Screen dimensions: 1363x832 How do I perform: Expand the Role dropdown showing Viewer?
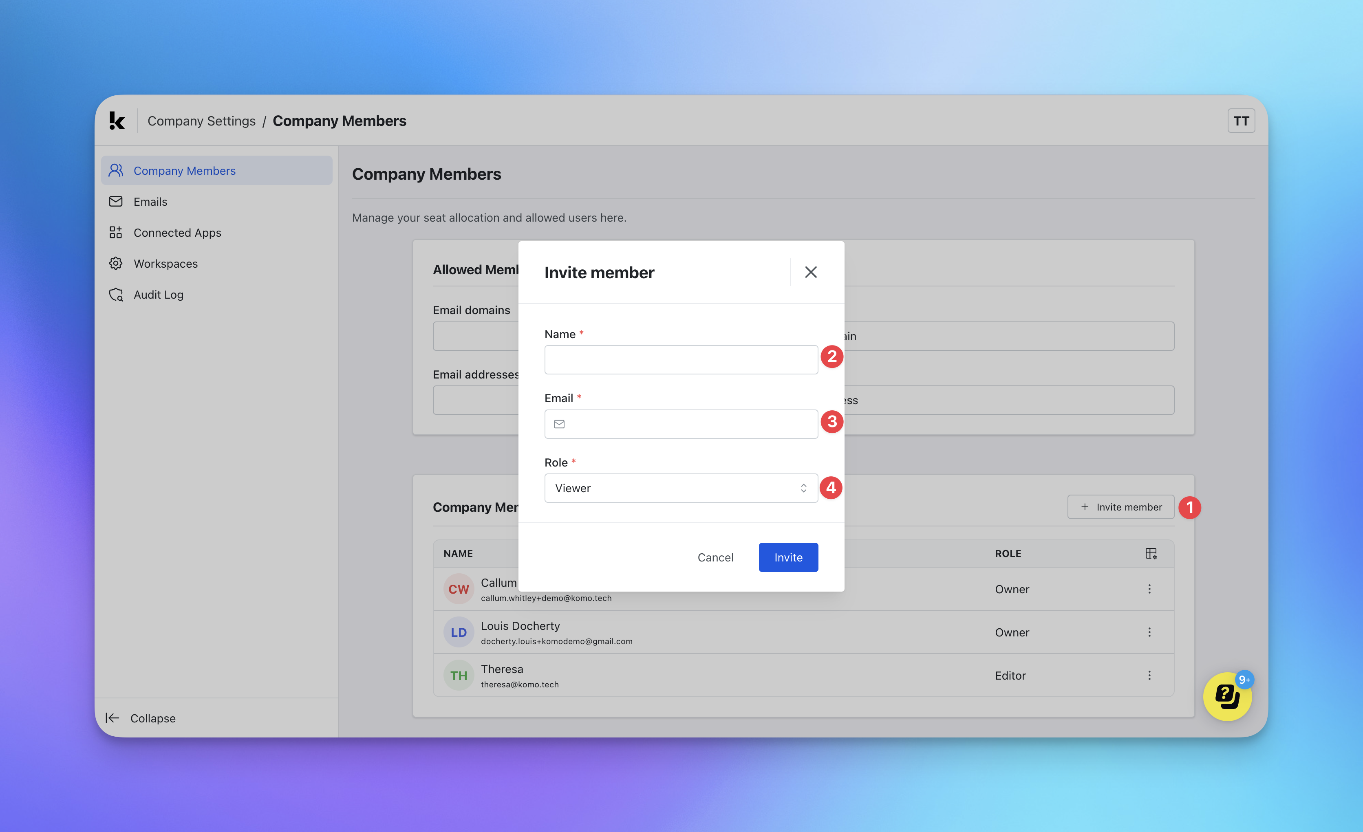[x=680, y=488]
